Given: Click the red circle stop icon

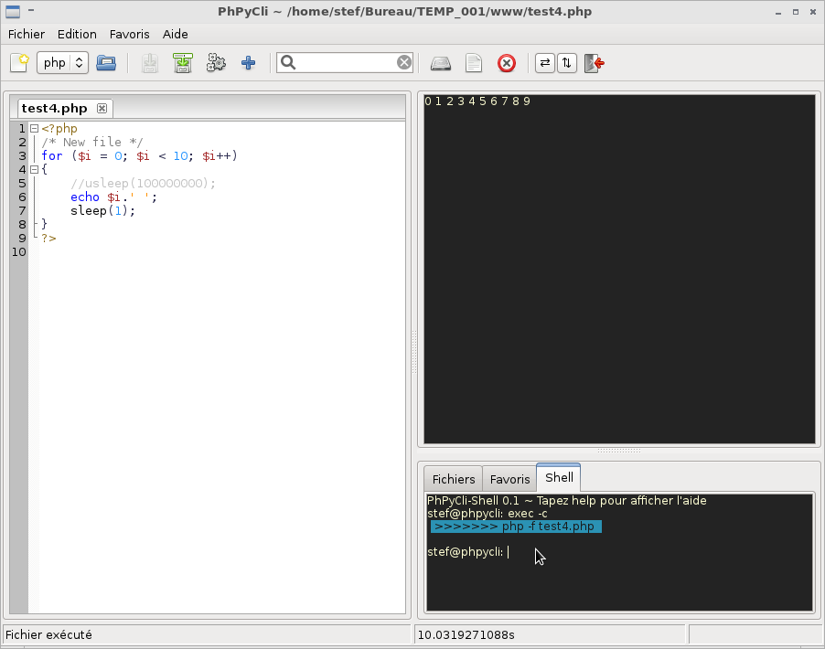Looking at the screenshot, I should 506,63.
